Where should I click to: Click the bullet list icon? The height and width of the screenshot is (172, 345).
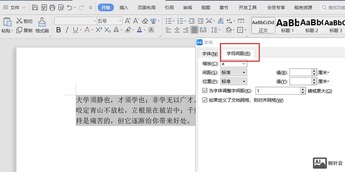pos(169,21)
